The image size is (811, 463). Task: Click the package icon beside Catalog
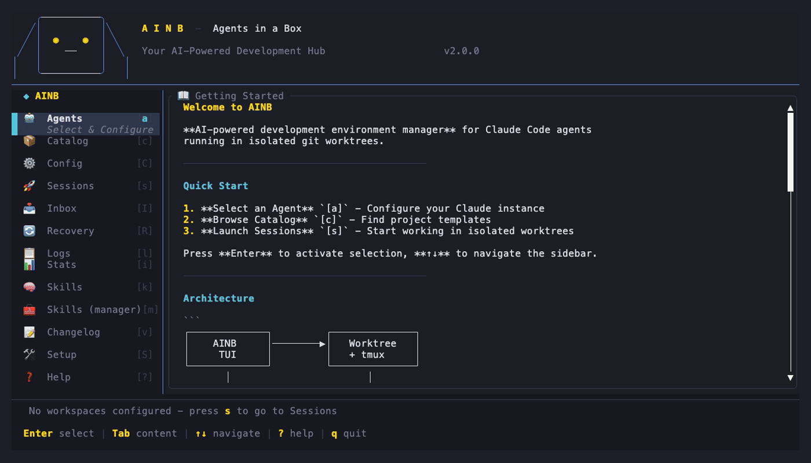[x=30, y=141]
